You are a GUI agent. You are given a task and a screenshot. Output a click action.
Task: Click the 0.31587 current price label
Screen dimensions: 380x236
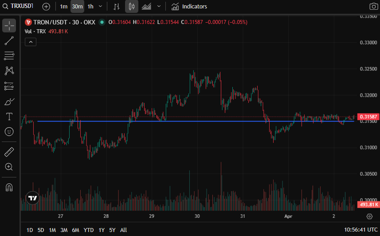click(x=368, y=117)
